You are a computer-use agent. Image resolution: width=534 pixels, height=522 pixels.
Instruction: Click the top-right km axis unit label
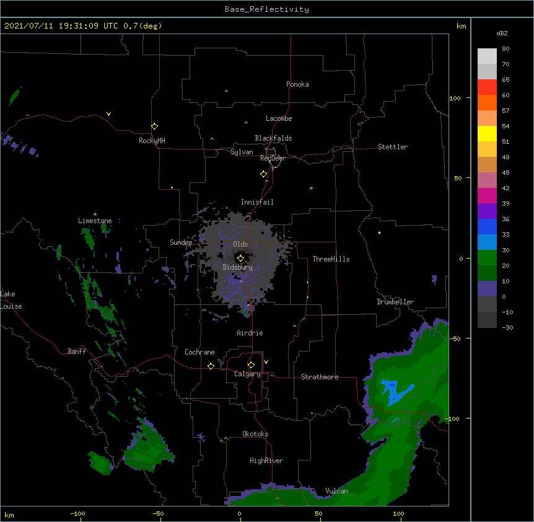pos(461,26)
